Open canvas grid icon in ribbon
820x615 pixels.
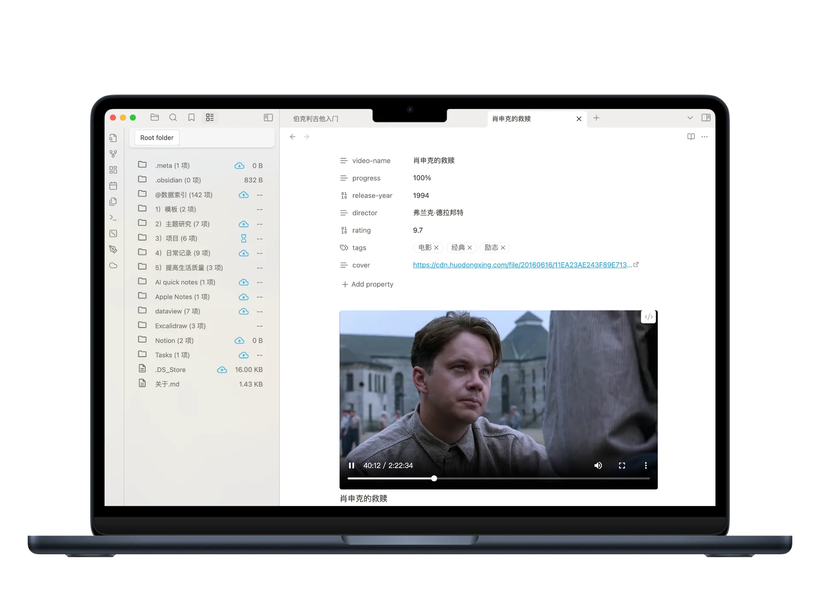tap(113, 170)
